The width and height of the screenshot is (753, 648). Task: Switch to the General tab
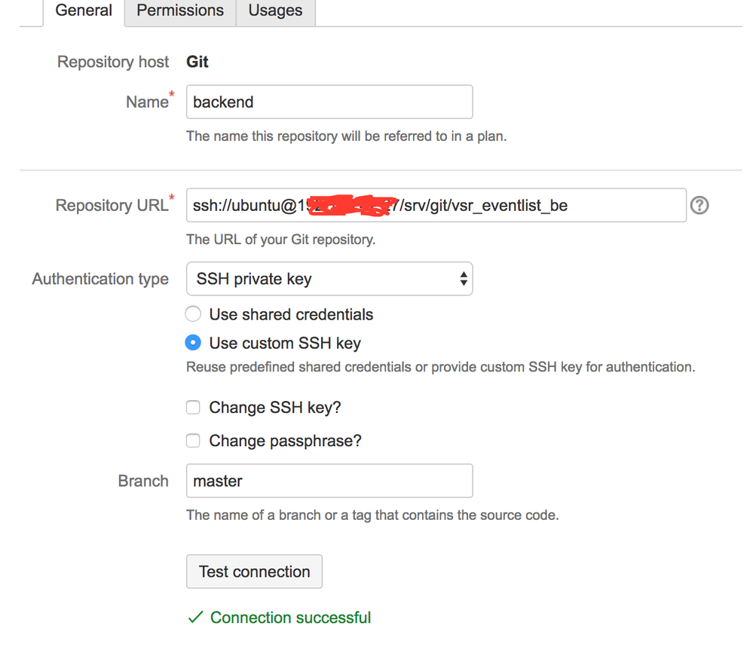tap(84, 11)
